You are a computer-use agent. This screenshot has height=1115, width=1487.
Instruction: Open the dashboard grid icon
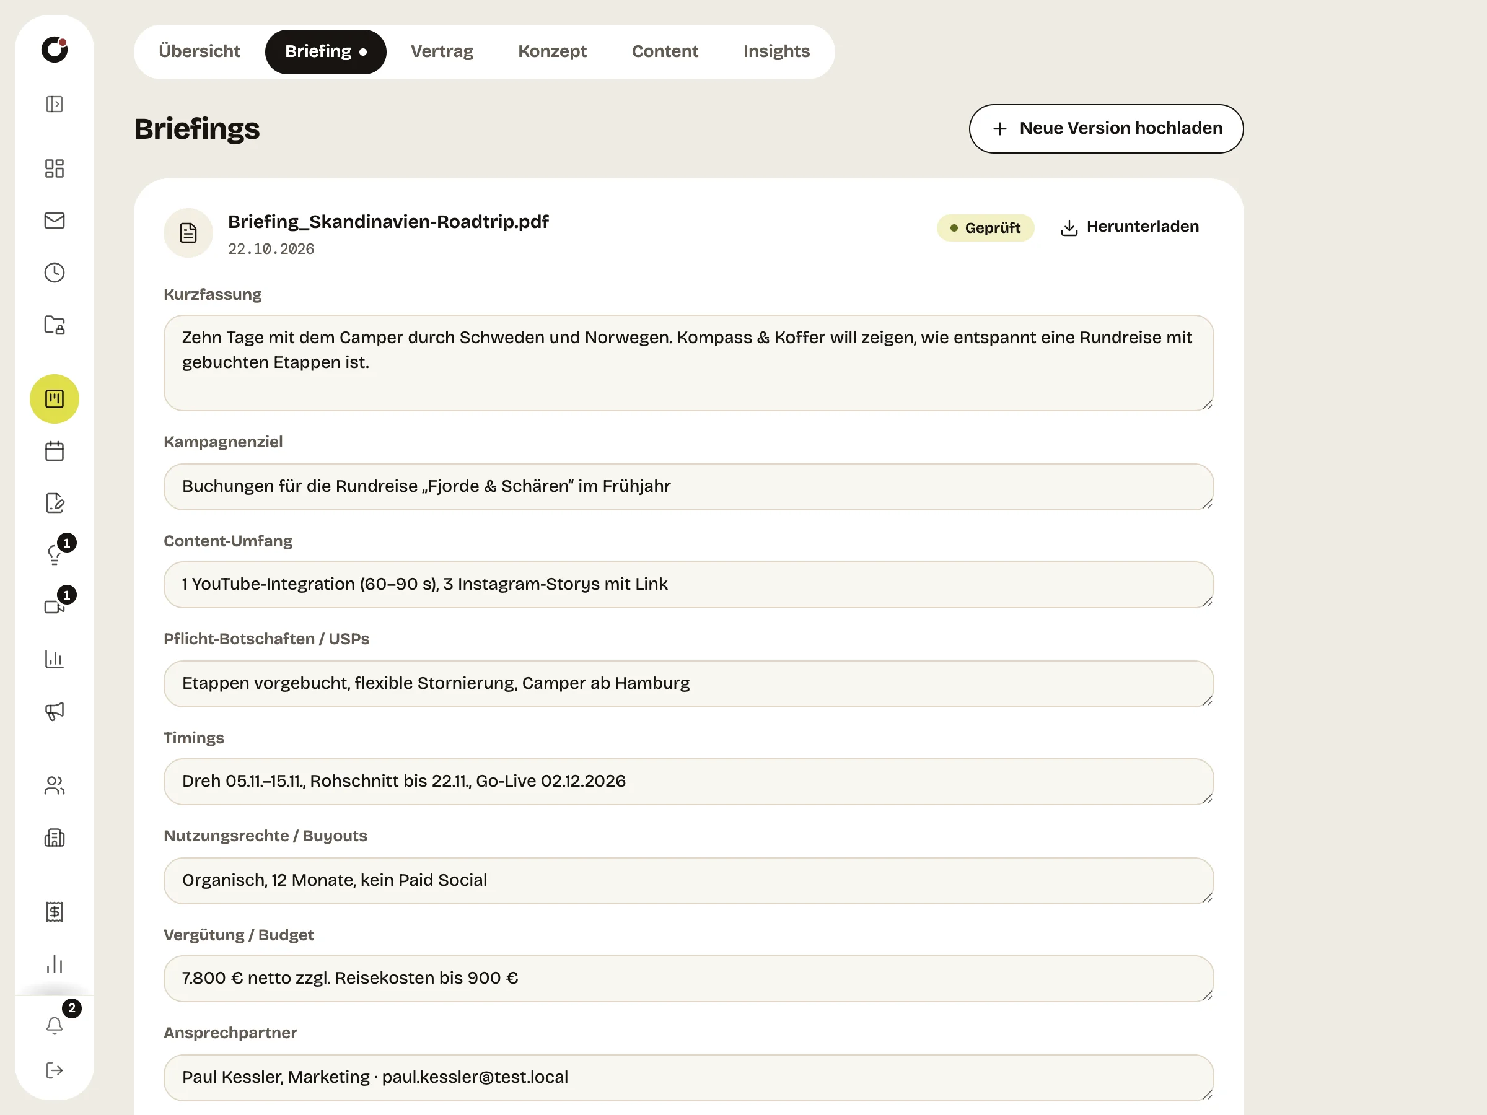[55, 168]
